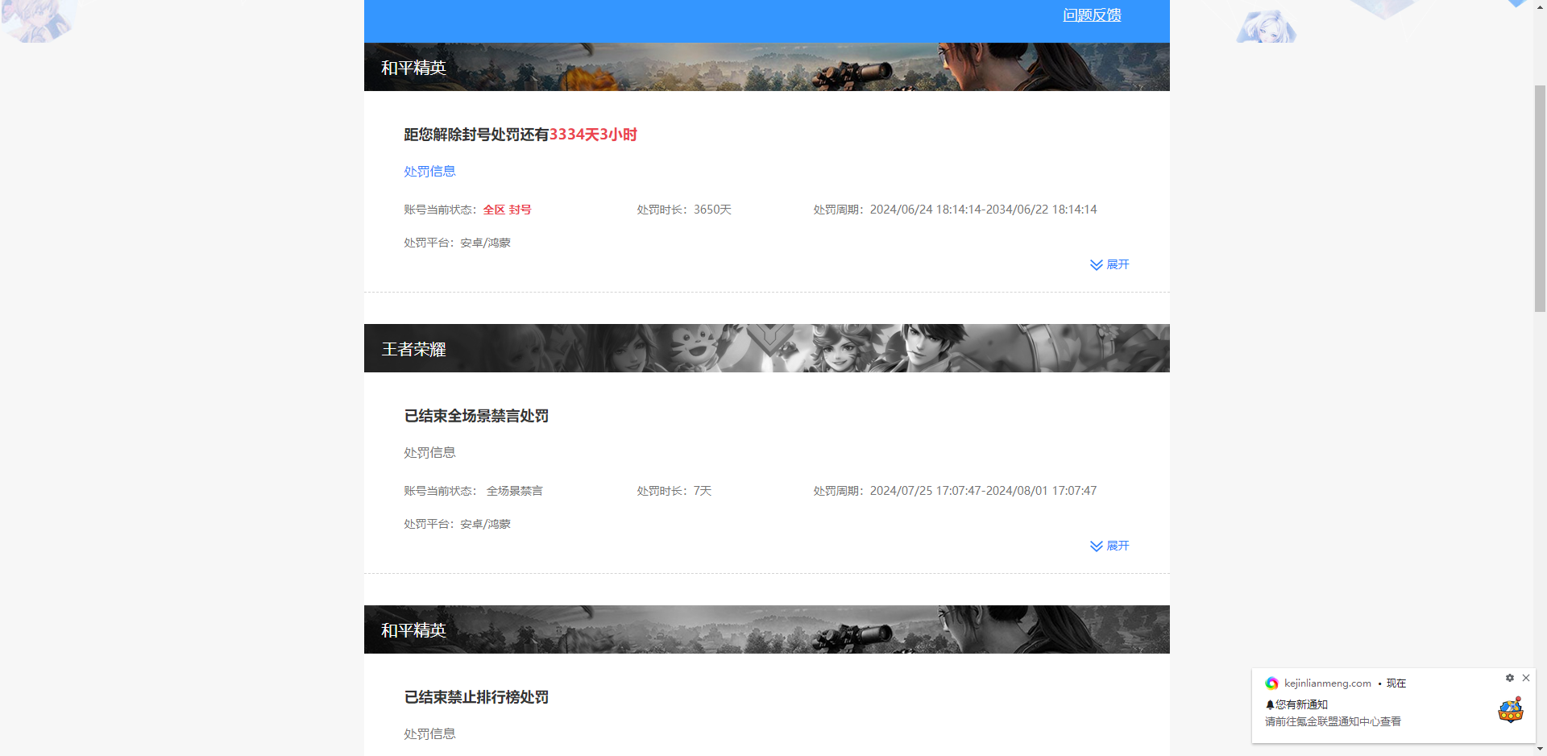The width and height of the screenshot is (1547, 756).
Task: Click the 处罚时长：3650天 value
Action: coord(684,210)
